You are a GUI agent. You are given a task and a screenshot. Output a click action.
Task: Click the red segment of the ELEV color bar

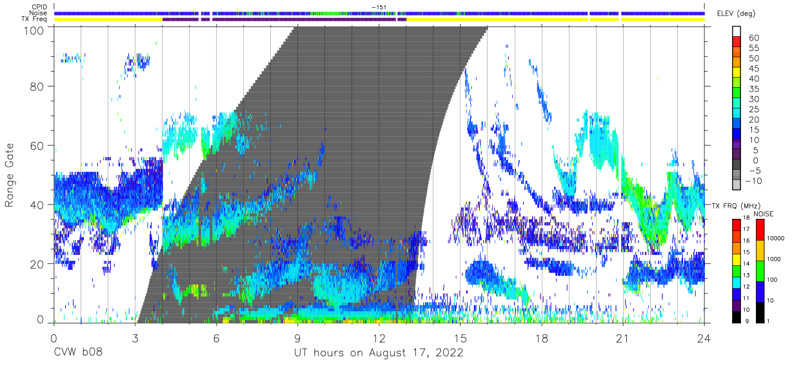click(x=736, y=41)
